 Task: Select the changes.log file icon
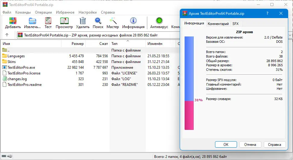click(5, 79)
